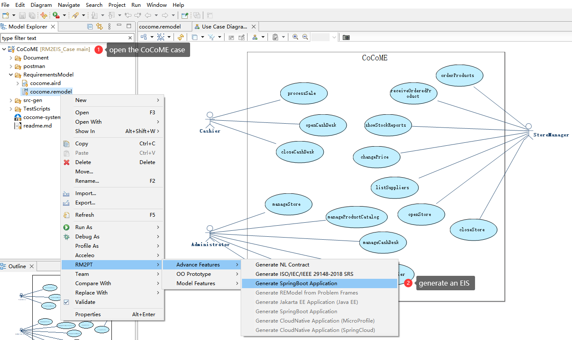
Task: Click the diagram refresh icon
Action: (x=181, y=37)
